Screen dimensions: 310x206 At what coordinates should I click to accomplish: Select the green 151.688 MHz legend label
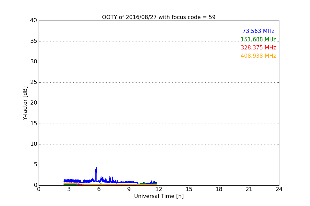pos(258,39)
